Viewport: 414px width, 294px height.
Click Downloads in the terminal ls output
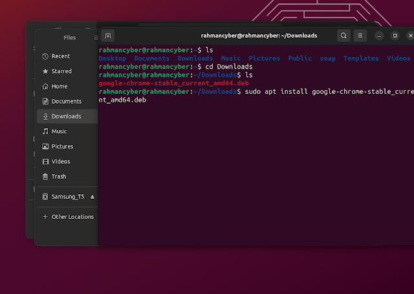tap(195, 58)
